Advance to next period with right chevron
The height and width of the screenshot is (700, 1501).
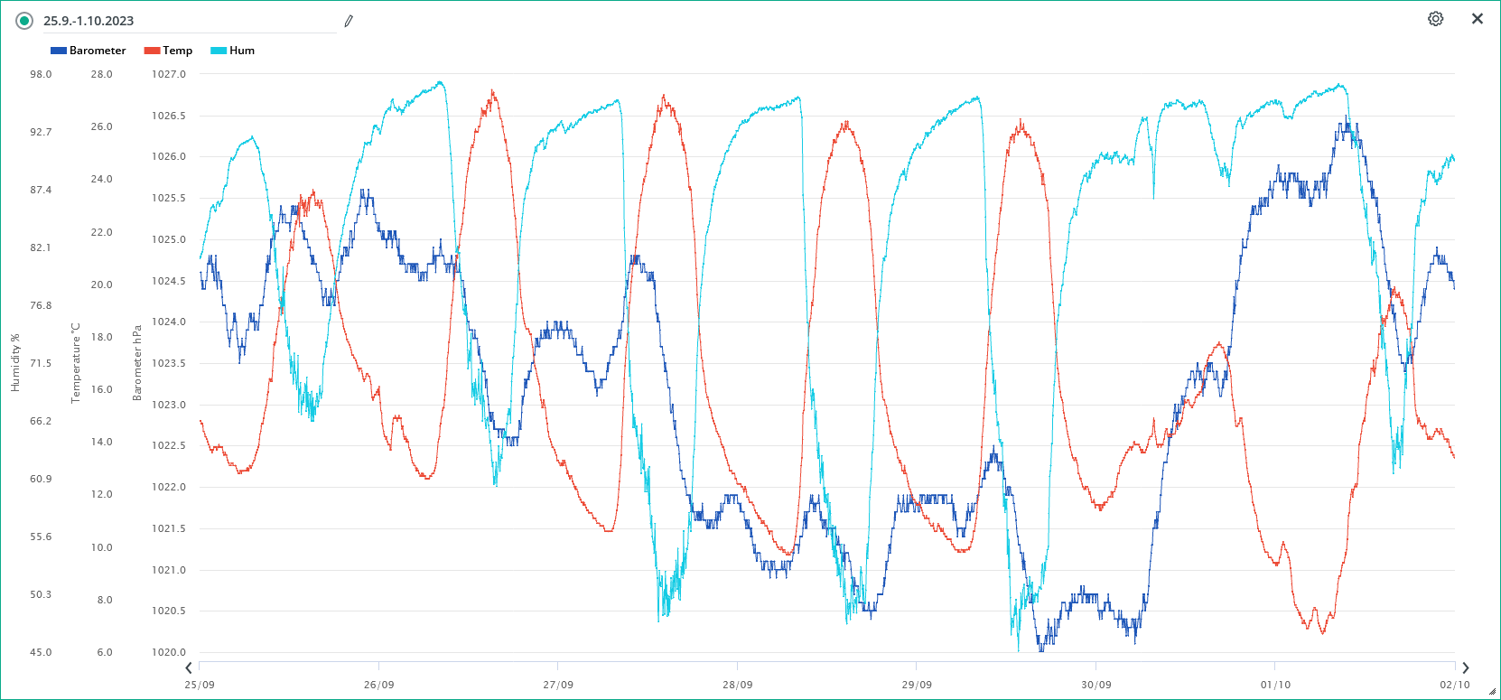tap(1465, 668)
